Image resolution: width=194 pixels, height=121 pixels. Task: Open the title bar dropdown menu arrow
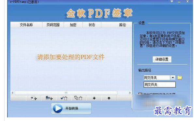click(172, 2)
